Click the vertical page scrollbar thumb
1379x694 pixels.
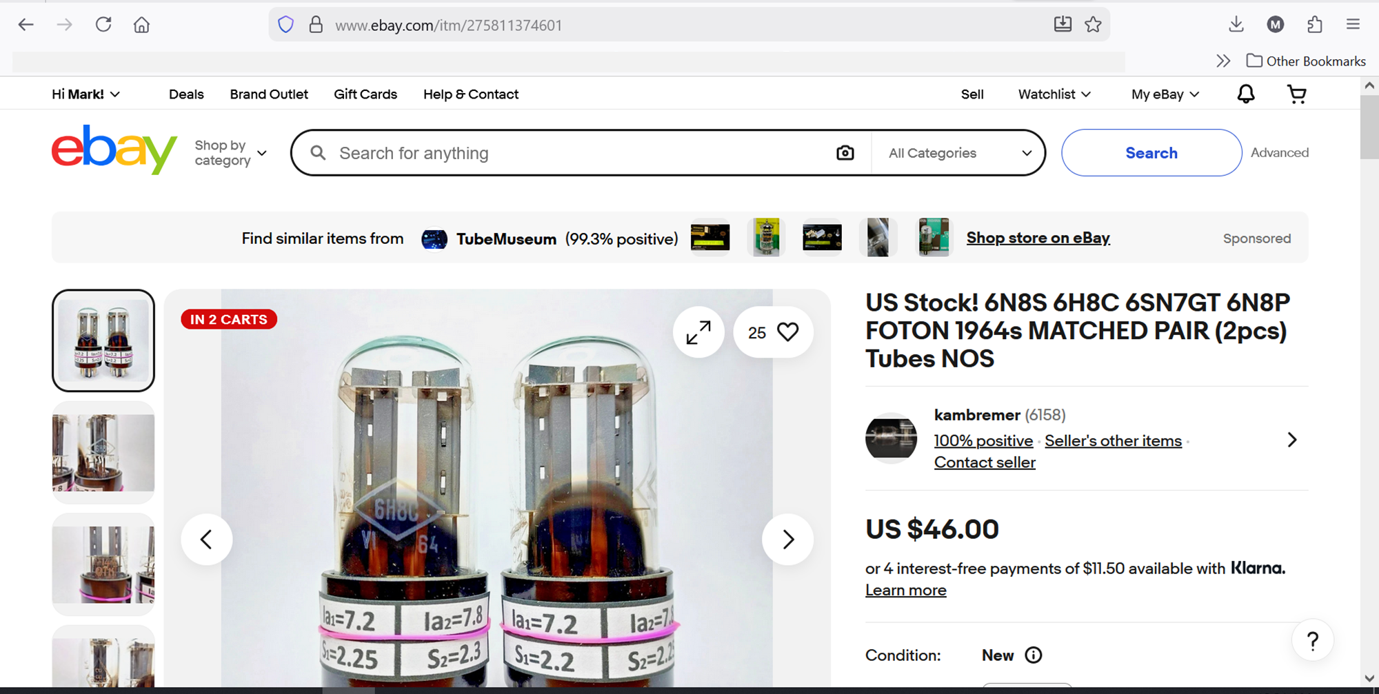[1369, 127]
